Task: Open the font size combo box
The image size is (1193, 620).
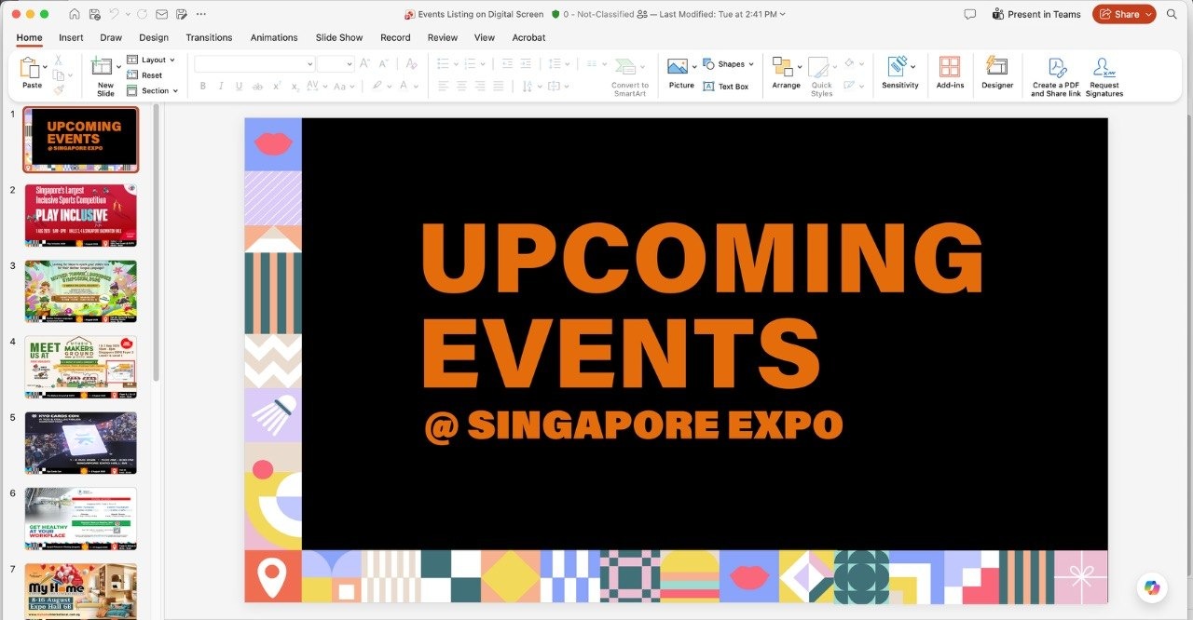Action: point(334,63)
